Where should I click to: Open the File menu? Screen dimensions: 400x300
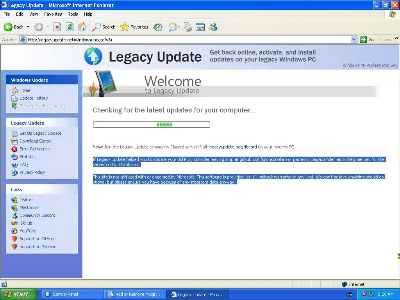point(7,14)
